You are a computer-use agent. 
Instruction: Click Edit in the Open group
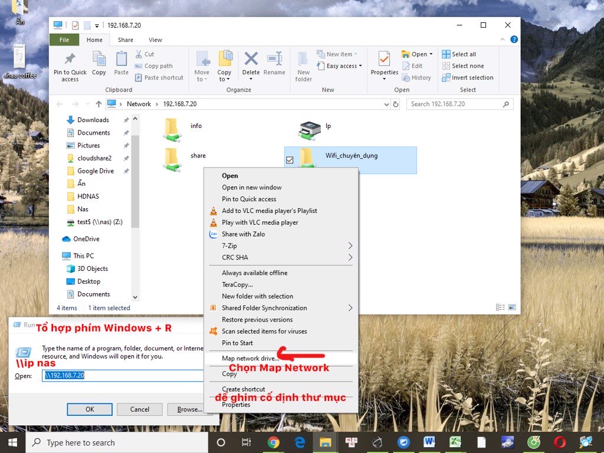412,66
